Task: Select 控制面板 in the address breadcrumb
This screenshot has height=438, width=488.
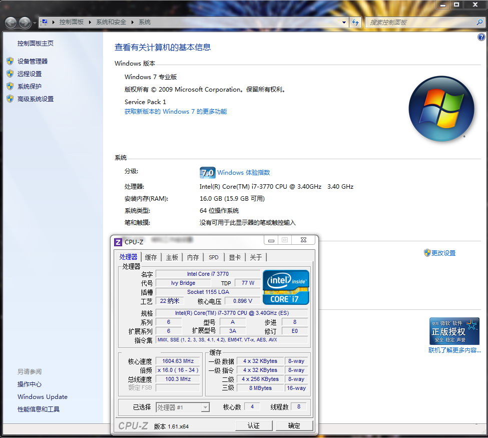Action: tap(72, 22)
